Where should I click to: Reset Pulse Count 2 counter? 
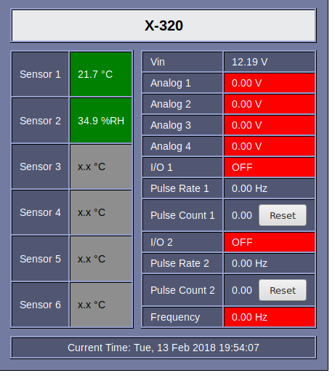pos(283,290)
